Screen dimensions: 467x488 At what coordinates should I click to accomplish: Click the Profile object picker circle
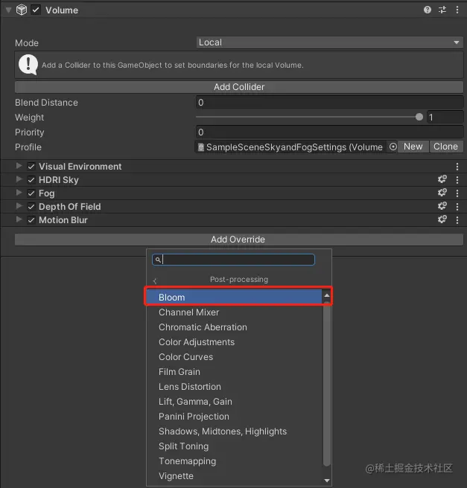coord(393,147)
